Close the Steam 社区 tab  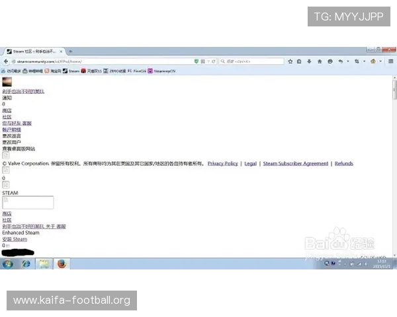[x=61, y=52]
